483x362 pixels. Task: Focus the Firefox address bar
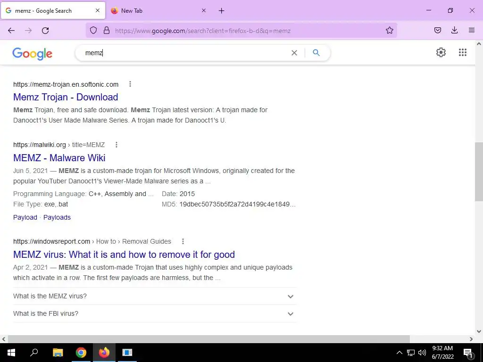pos(241,31)
